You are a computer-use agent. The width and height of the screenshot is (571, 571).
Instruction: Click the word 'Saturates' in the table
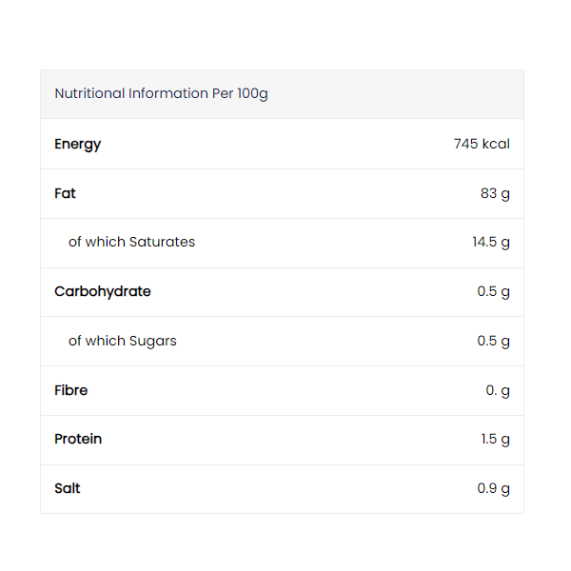click(x=162, y=242)
